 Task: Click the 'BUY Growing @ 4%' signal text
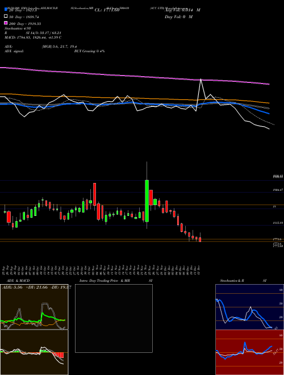click(x=89, y=51)
